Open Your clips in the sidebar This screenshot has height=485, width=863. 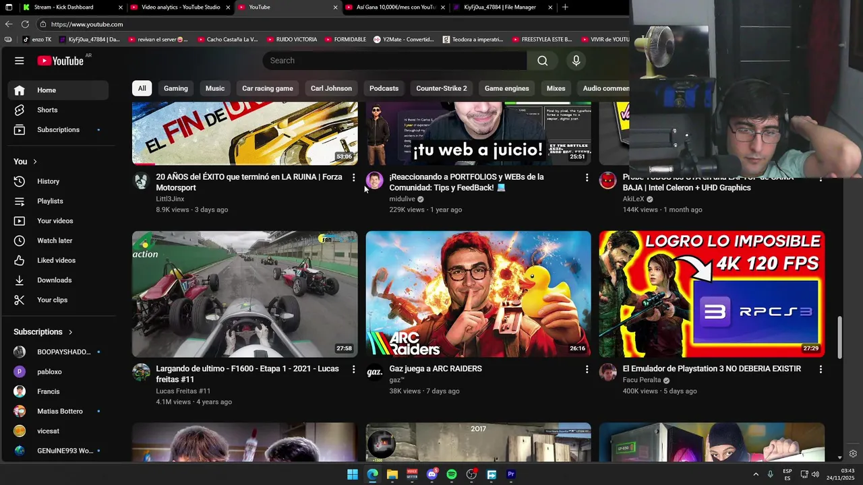(58, 300)
